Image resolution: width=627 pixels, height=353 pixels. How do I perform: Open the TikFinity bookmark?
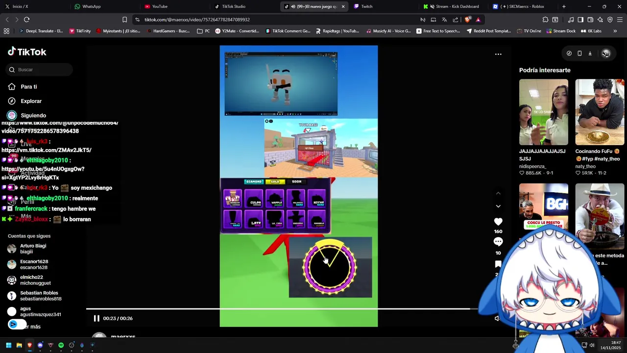80,31
